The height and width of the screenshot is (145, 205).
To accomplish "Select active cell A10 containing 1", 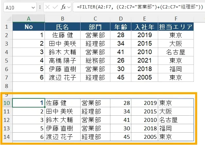I will point(28,103).
